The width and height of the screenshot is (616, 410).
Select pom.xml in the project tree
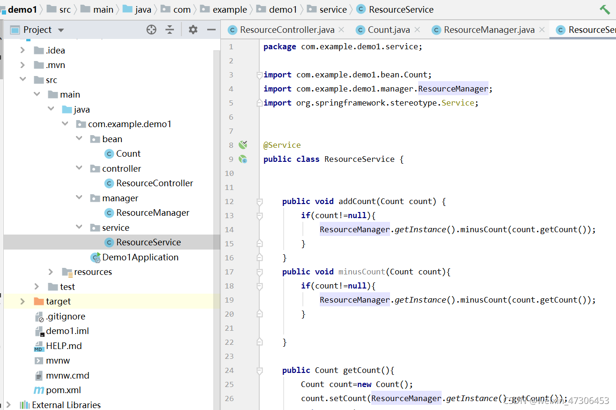pyautogui.click(x=63, y=390)
